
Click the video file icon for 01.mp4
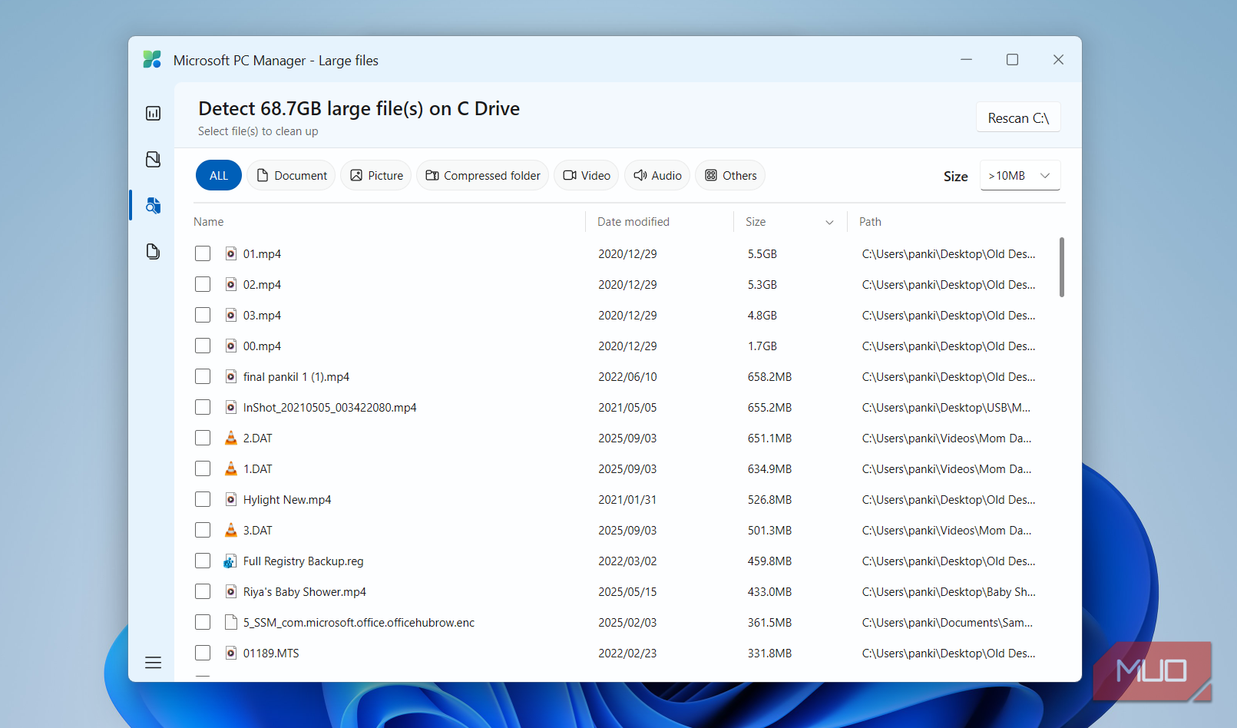point(230,253)
